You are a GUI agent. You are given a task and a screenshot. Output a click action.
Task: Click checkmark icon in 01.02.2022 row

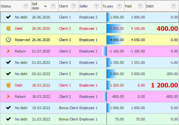pos(8,62)
